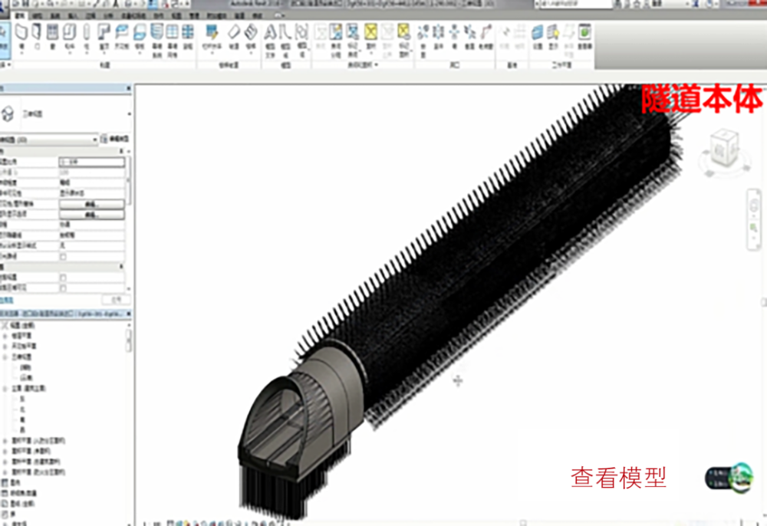
Task: Click the Apply button in properties panel
Action: pos(117,300)
